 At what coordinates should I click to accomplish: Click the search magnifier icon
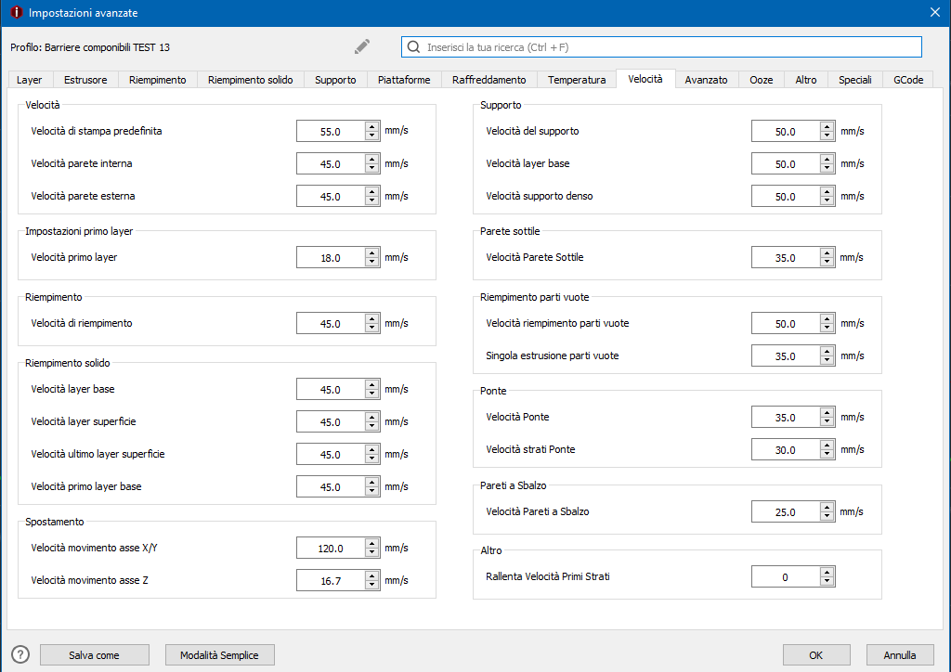pyautogui.click(x=414, y=46)
